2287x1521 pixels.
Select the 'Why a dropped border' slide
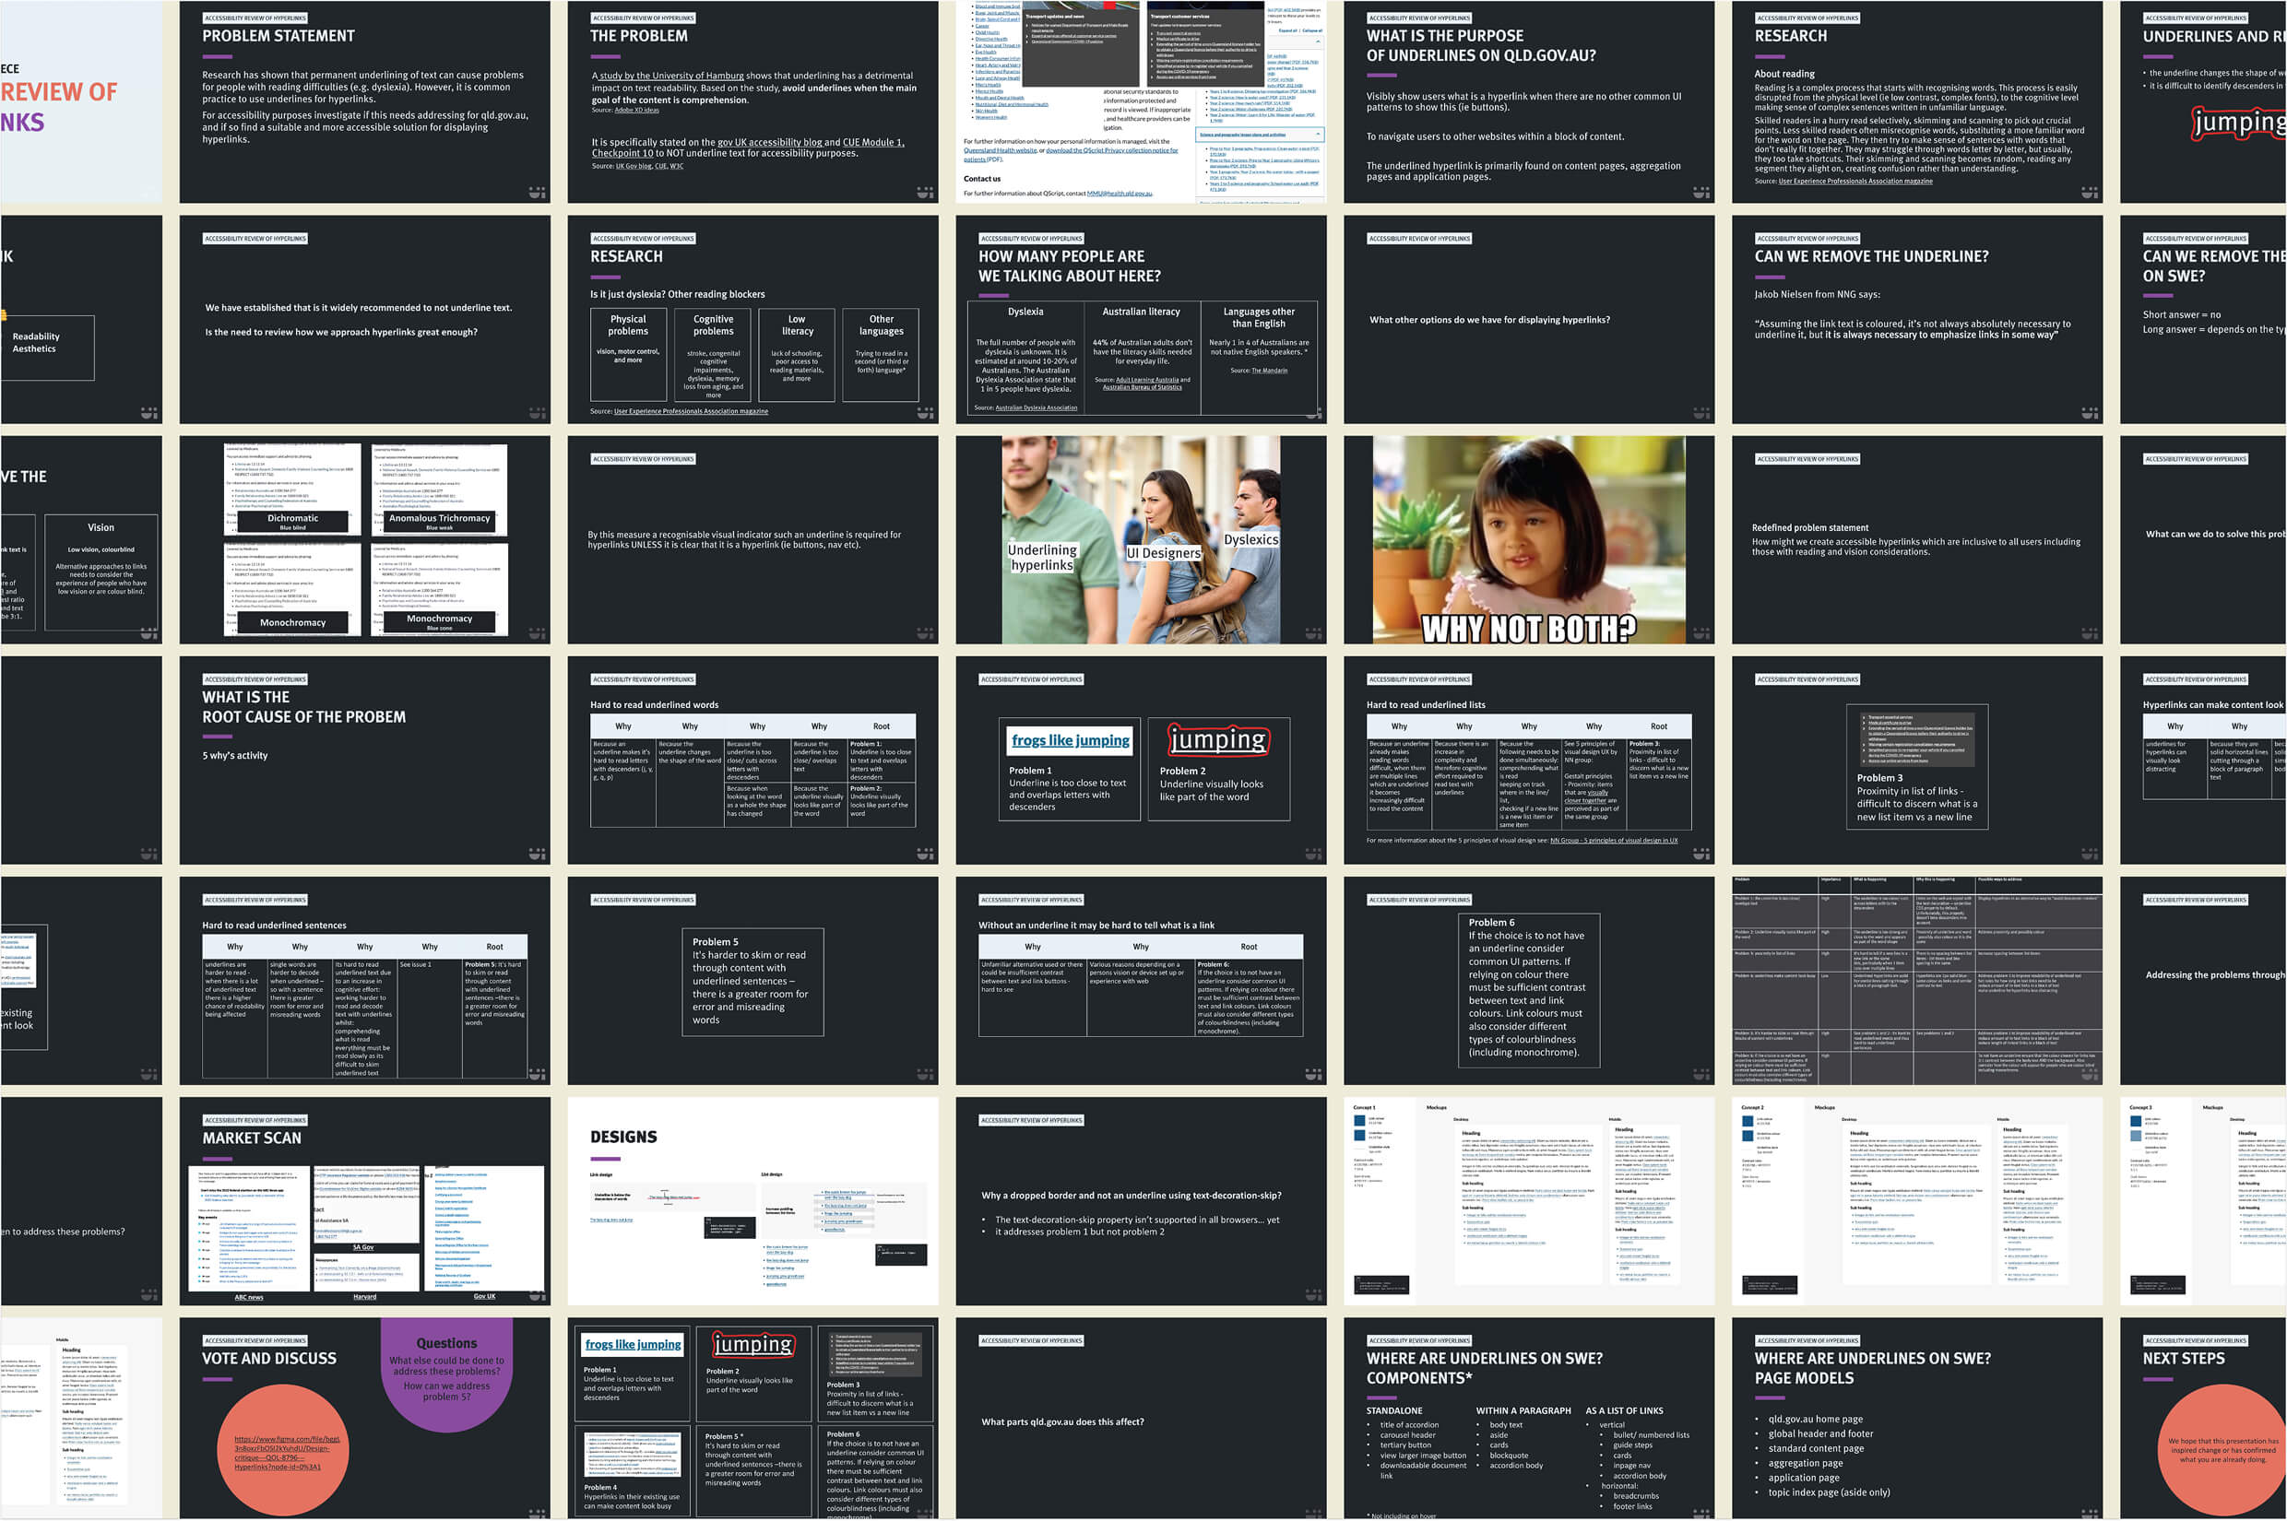coord(1141,1201)
